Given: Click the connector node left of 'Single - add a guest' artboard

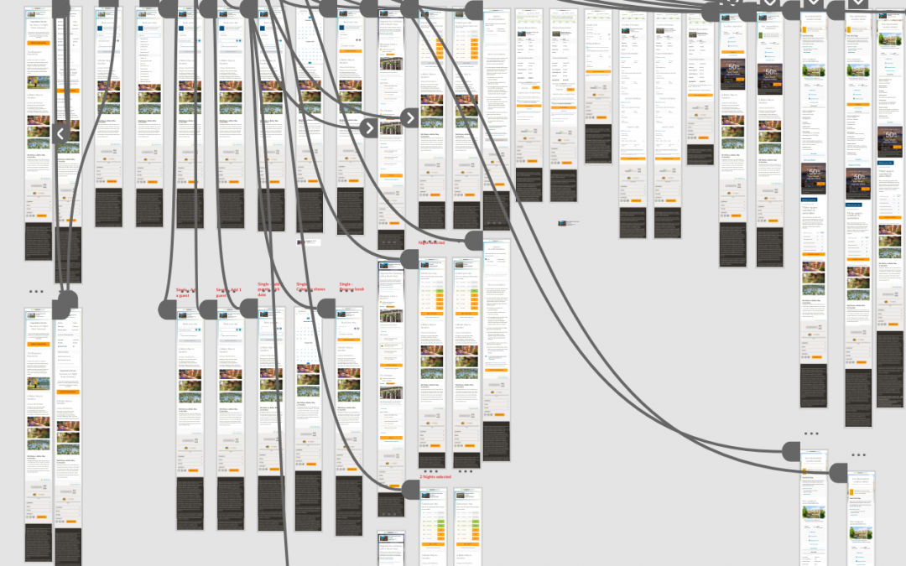Looking at the screenshot, I should click(168, 309).
